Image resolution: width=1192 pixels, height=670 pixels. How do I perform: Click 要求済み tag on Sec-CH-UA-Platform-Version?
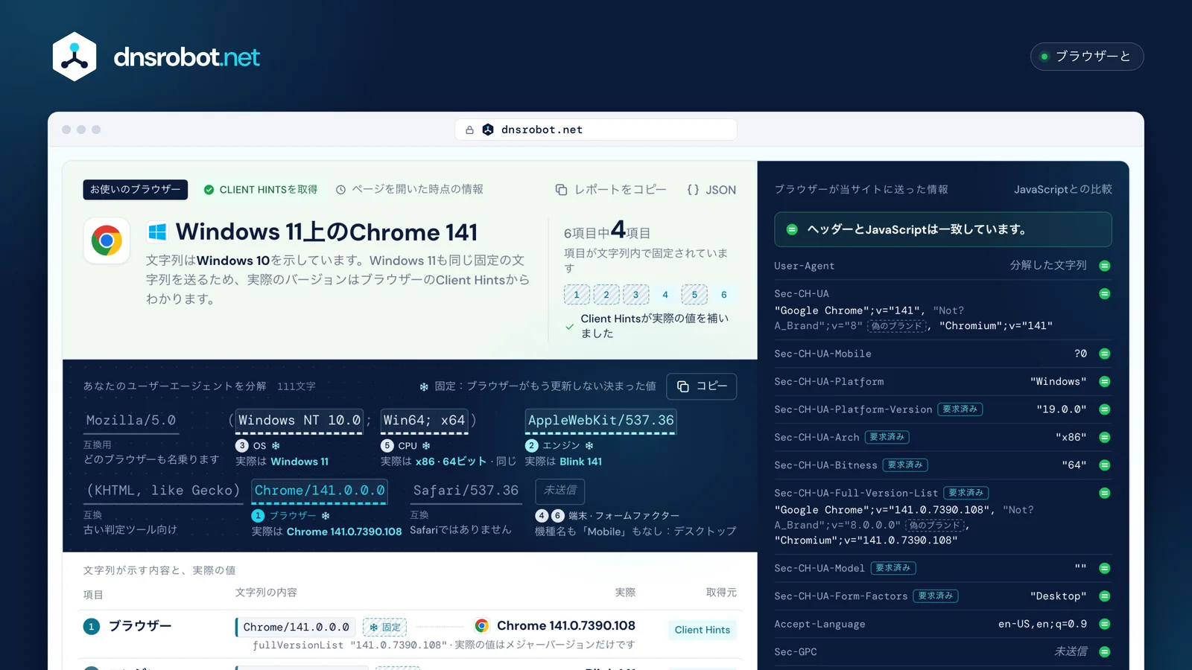coord(960,409)
